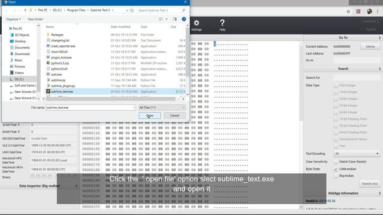The image size is (383, 215).
Task: Toggle the preview pane icon in dialog
Action: tap(174, 19)
